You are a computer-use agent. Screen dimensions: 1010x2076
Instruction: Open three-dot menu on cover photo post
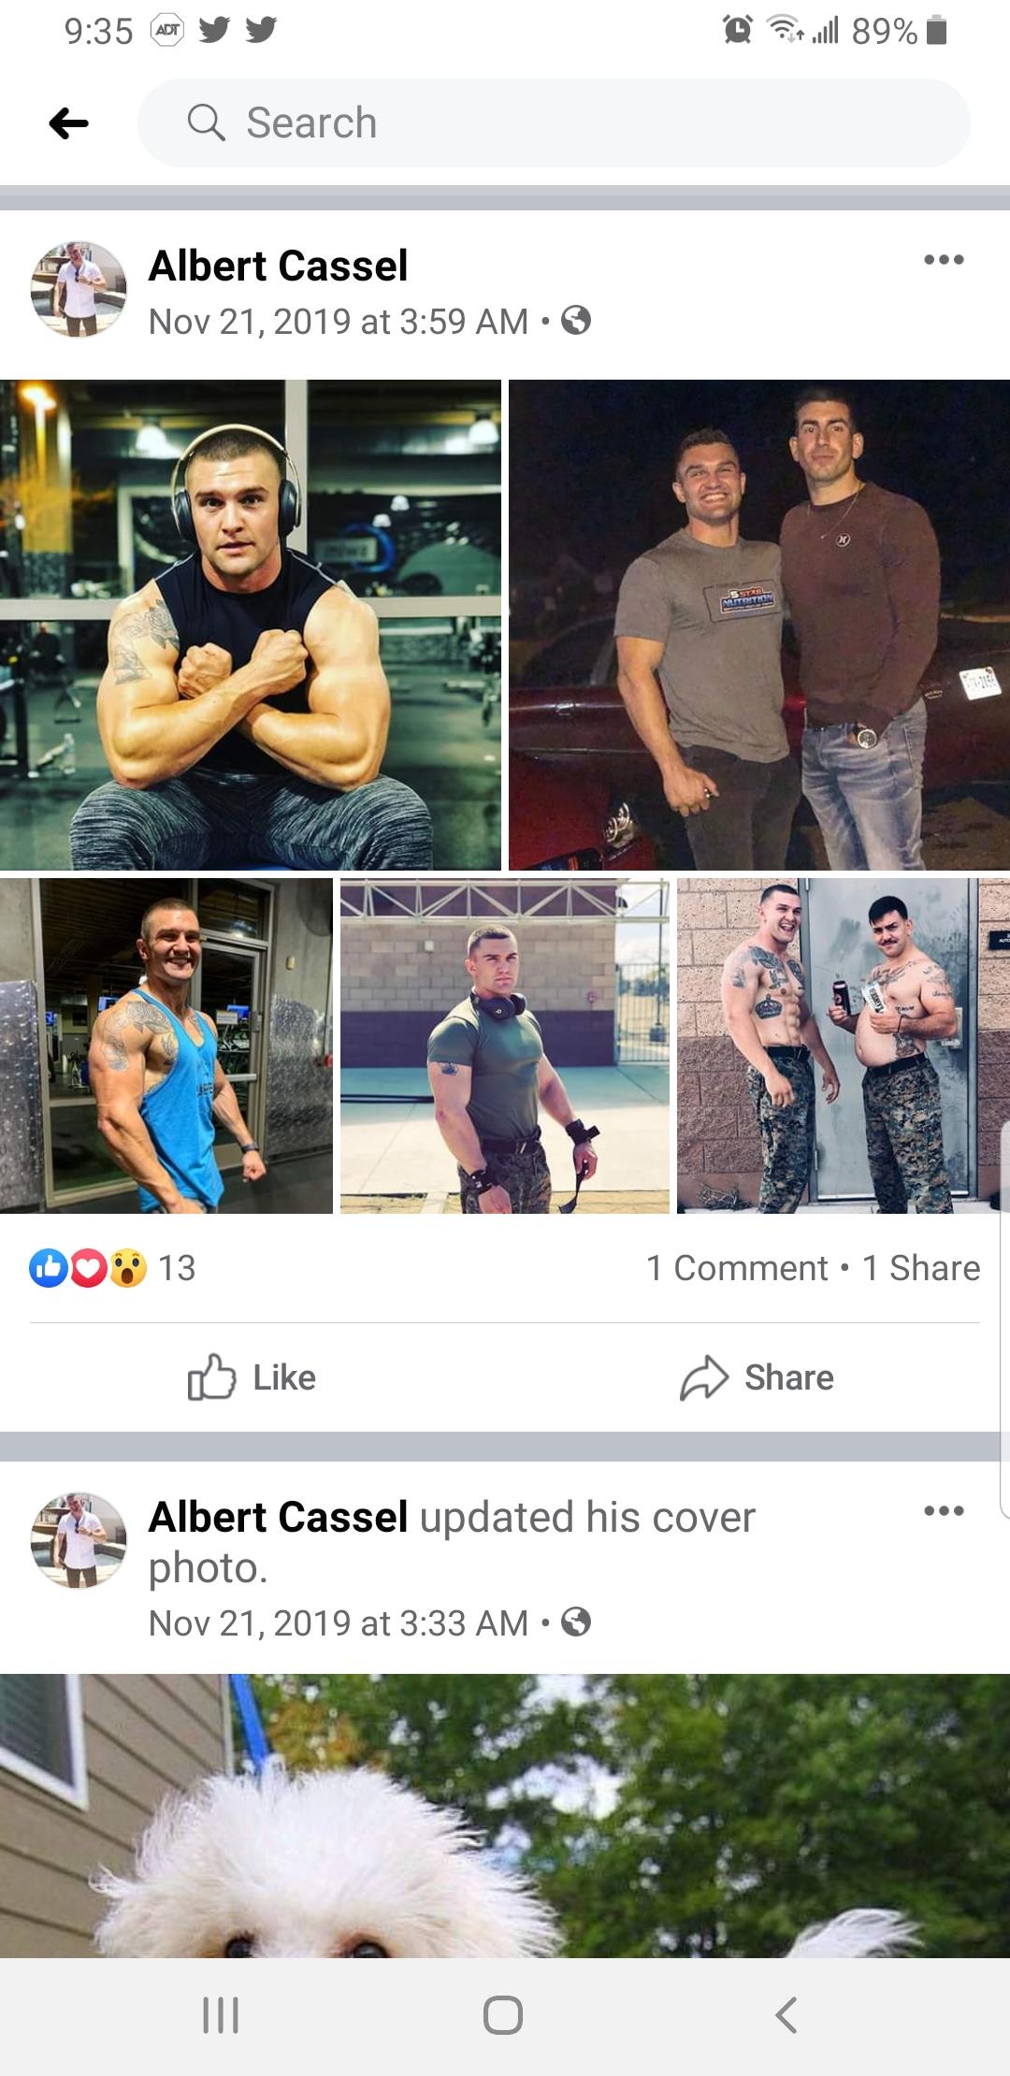[944, 1511]
